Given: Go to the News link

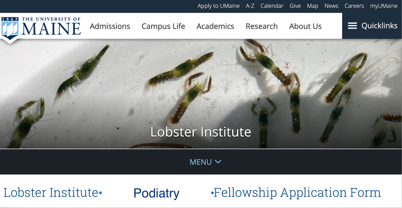Looking at the screenshot, I should pos(331,6).
